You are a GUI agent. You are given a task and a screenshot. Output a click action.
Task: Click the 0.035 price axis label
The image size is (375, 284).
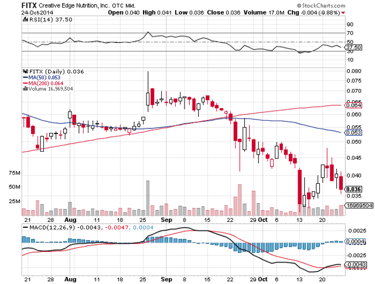pos(354,196)
